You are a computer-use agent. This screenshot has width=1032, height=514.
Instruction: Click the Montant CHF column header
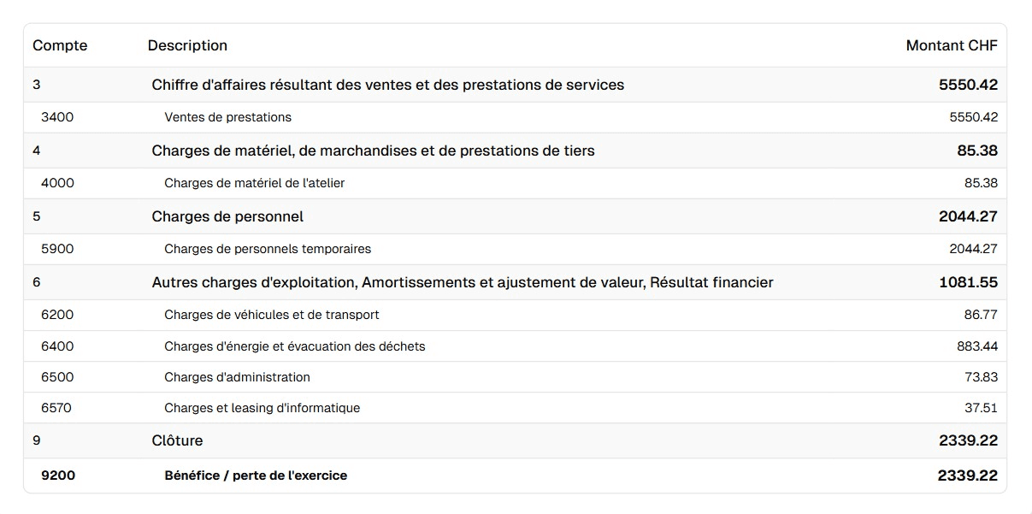coord(951,45)
